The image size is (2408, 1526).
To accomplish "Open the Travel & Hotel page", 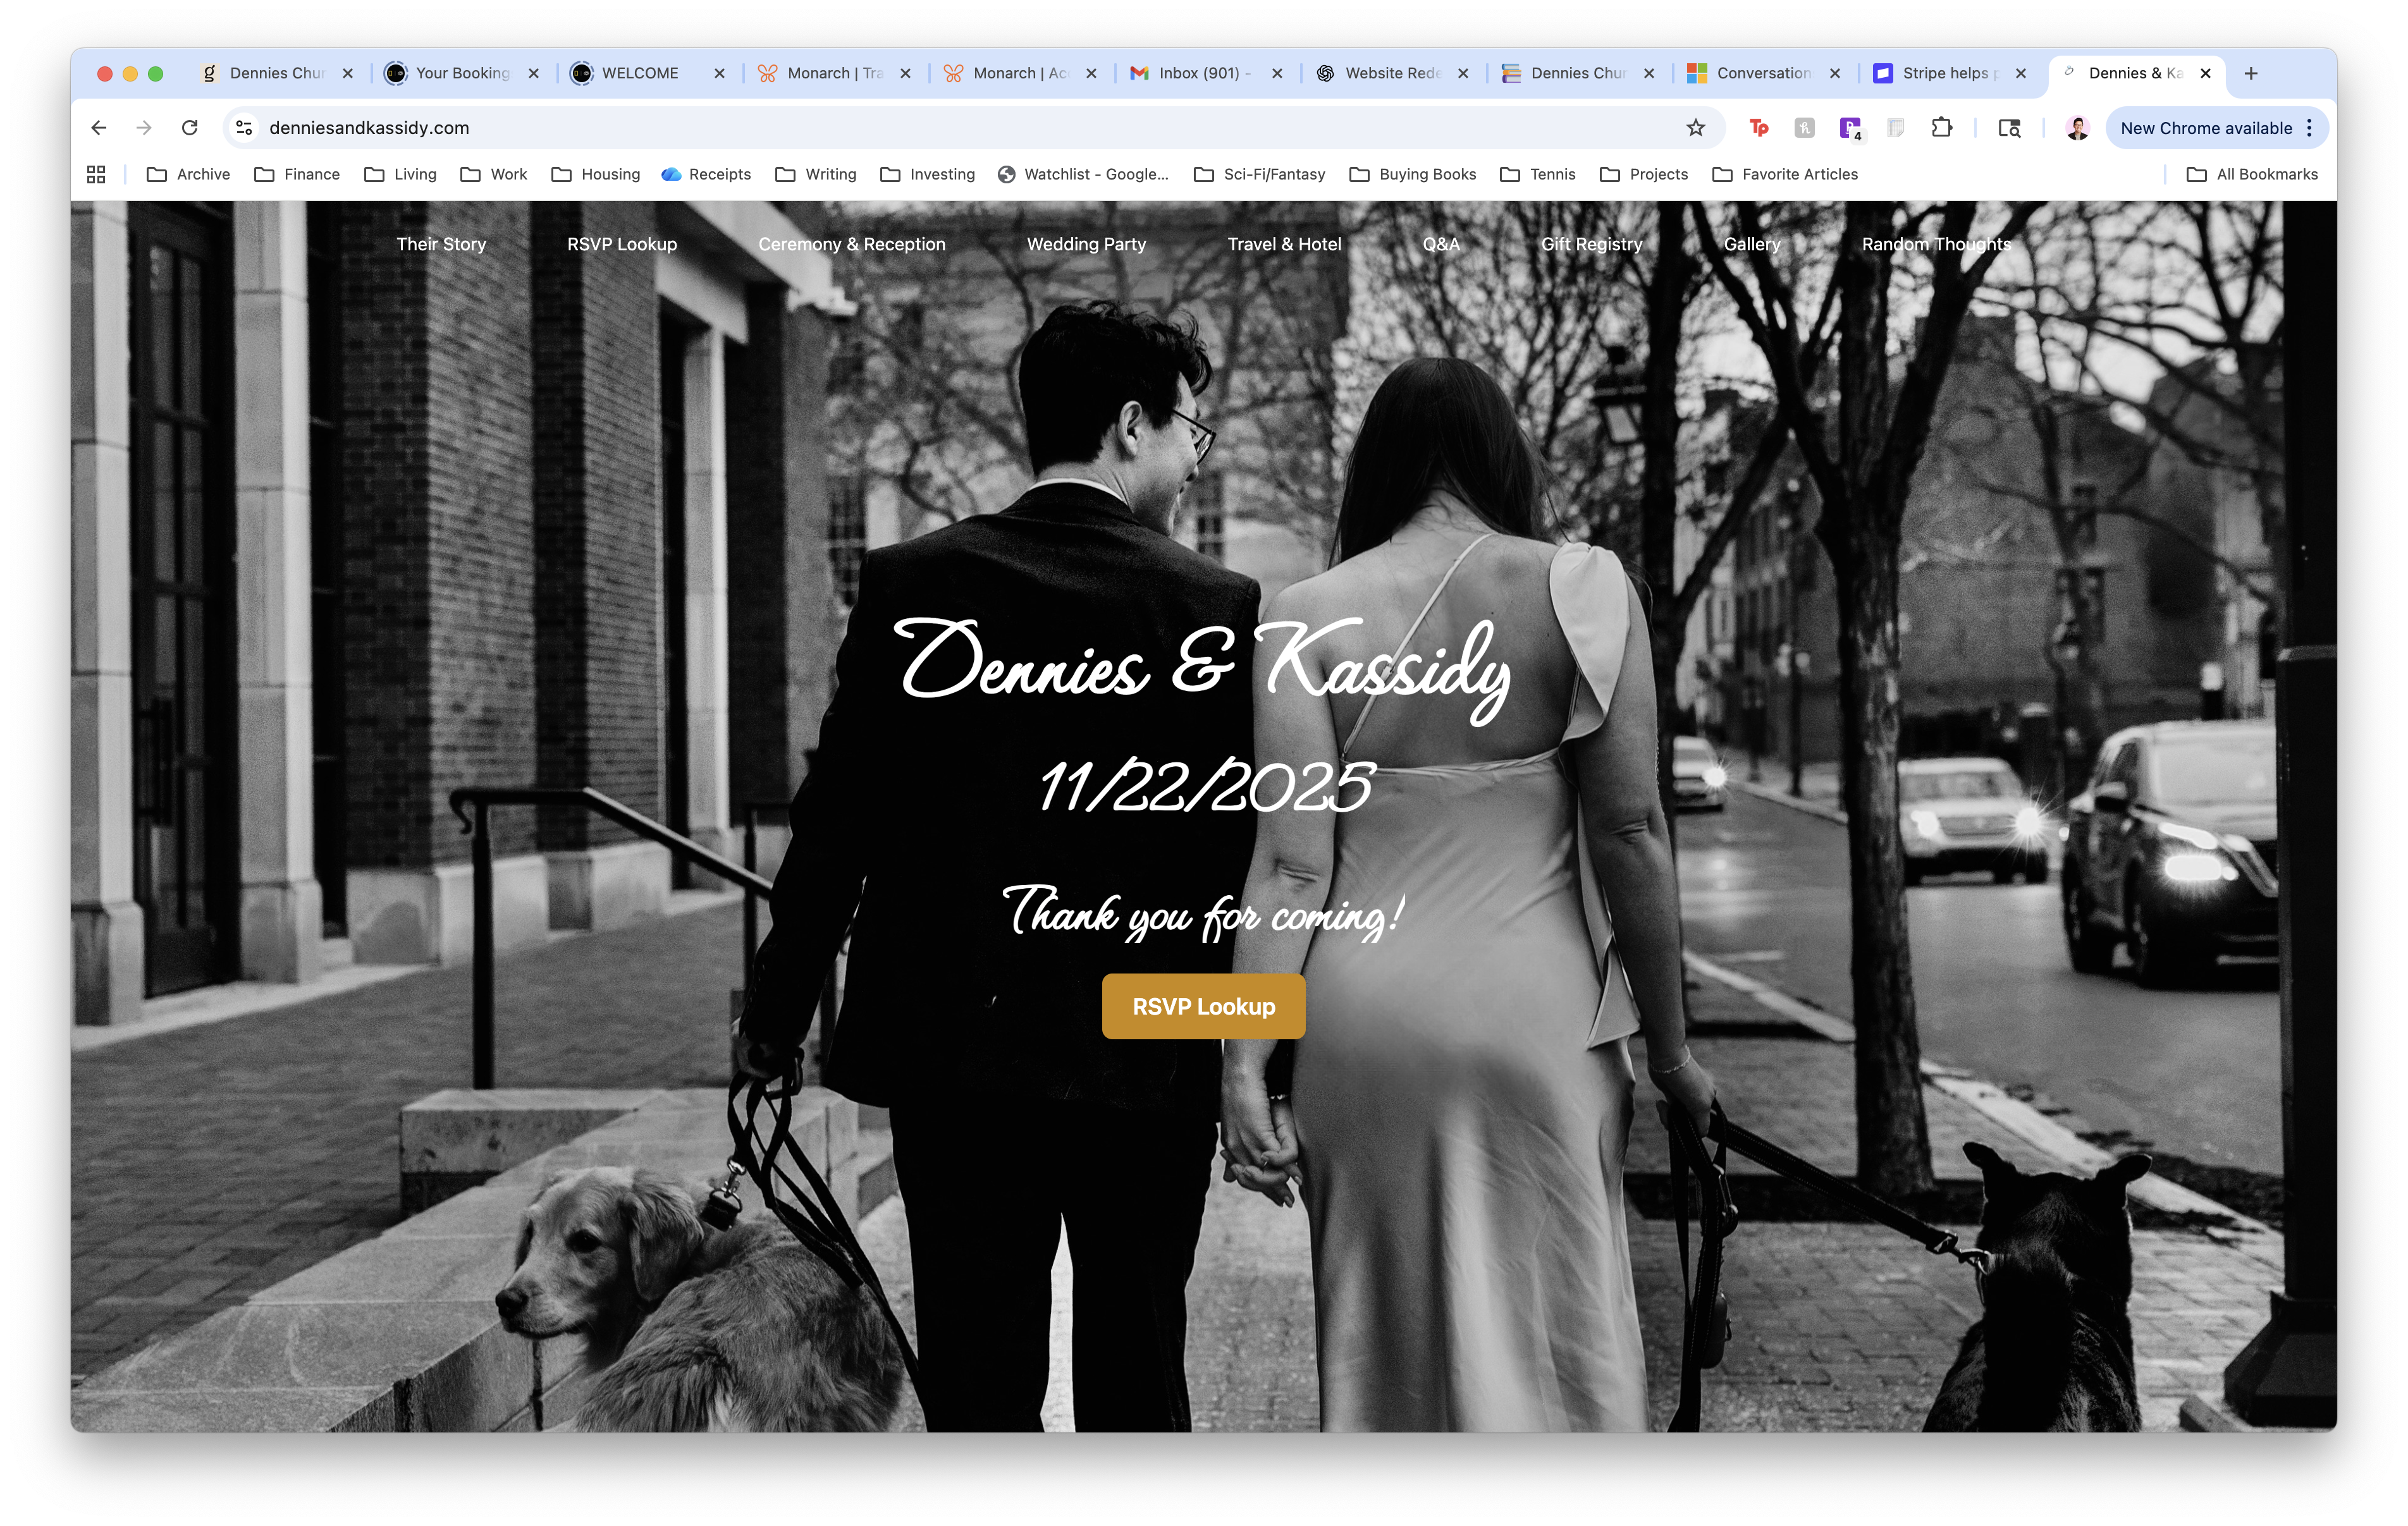I will pyautogui.click(x=1284, y=244).
